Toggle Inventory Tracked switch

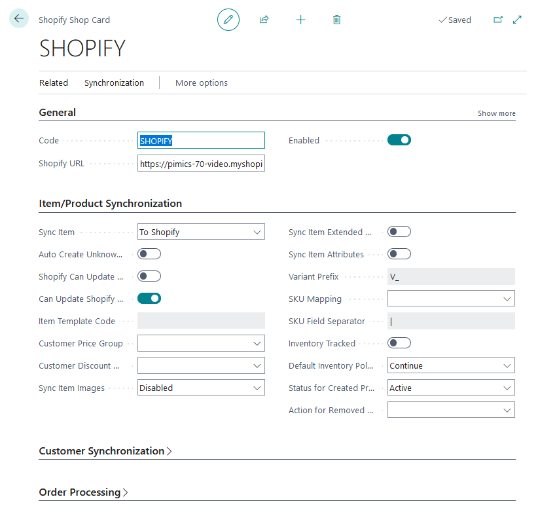coord(399,343)
